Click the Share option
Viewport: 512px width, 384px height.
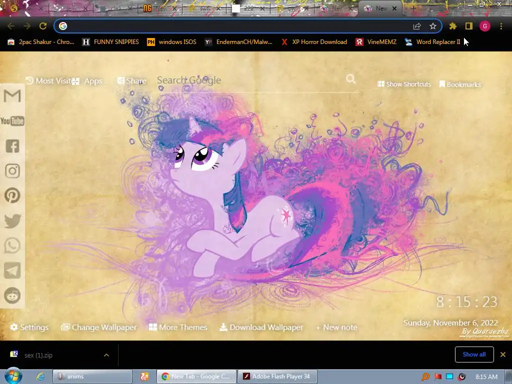click(131, 80)
